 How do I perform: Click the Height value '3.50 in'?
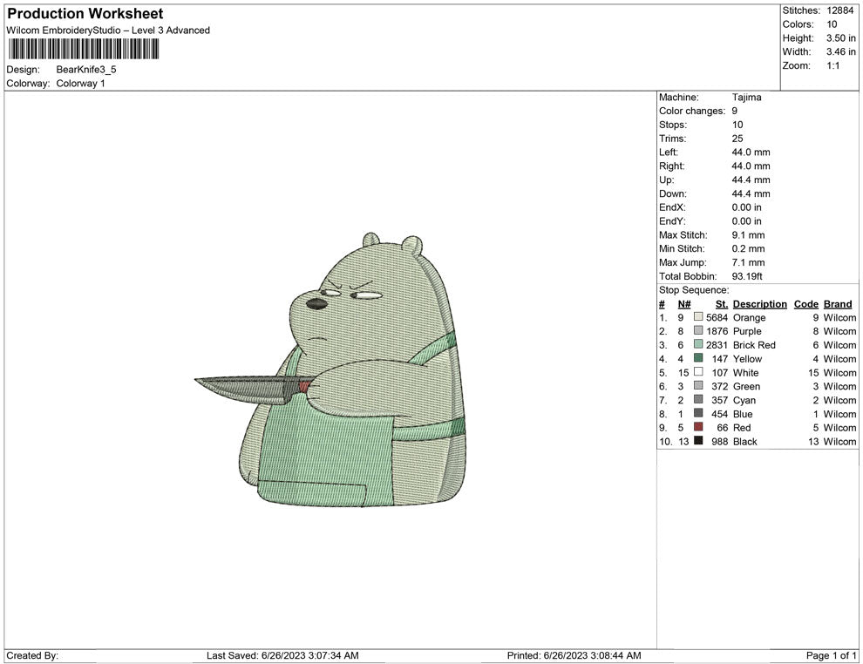tap(841, 38)
